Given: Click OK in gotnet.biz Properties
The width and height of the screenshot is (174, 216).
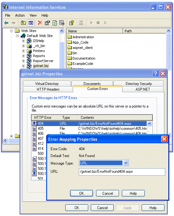Looking at the screenshot, I should 77,208.
